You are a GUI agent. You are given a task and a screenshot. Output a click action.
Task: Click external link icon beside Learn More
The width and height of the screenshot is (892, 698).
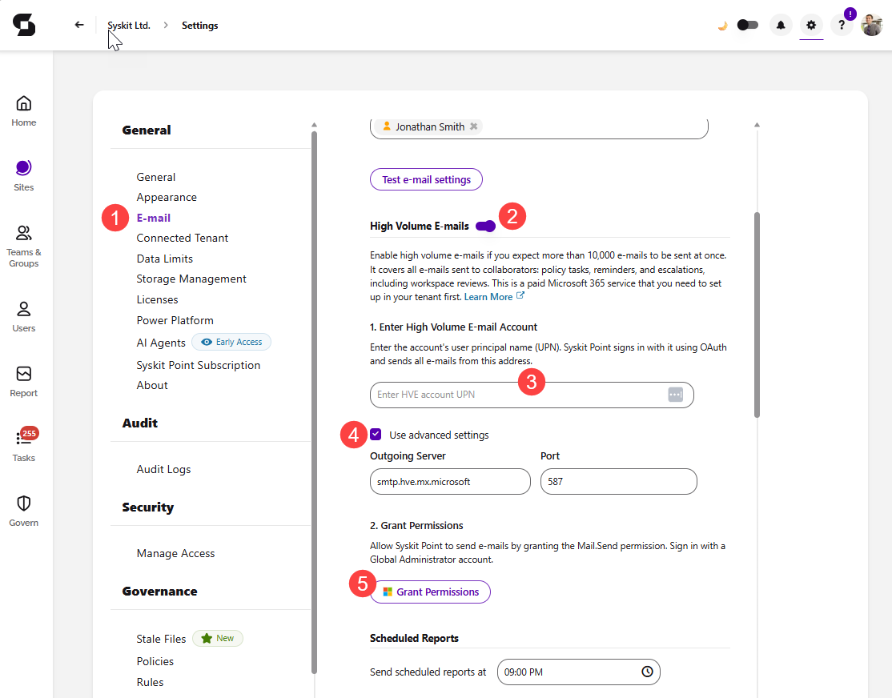click(520, 296)
